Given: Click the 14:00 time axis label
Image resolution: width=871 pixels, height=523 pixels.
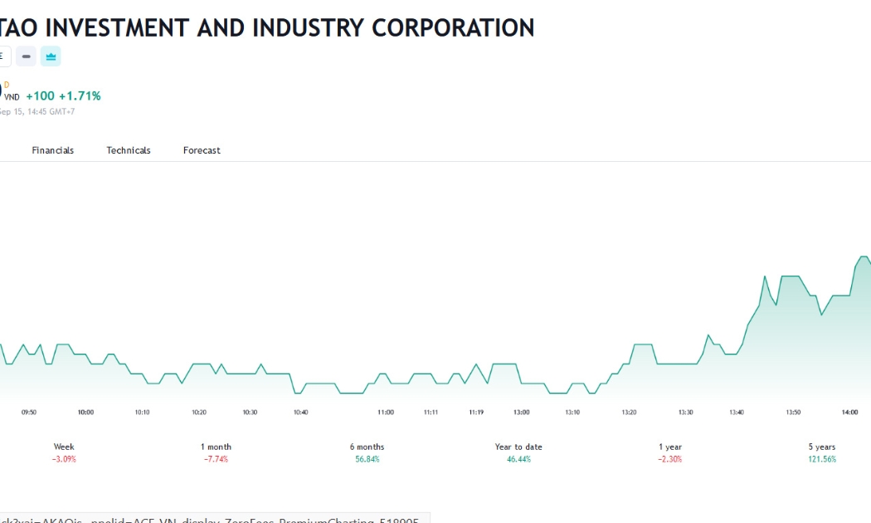Looking at the screenshot, I should (x=849, y=413).
